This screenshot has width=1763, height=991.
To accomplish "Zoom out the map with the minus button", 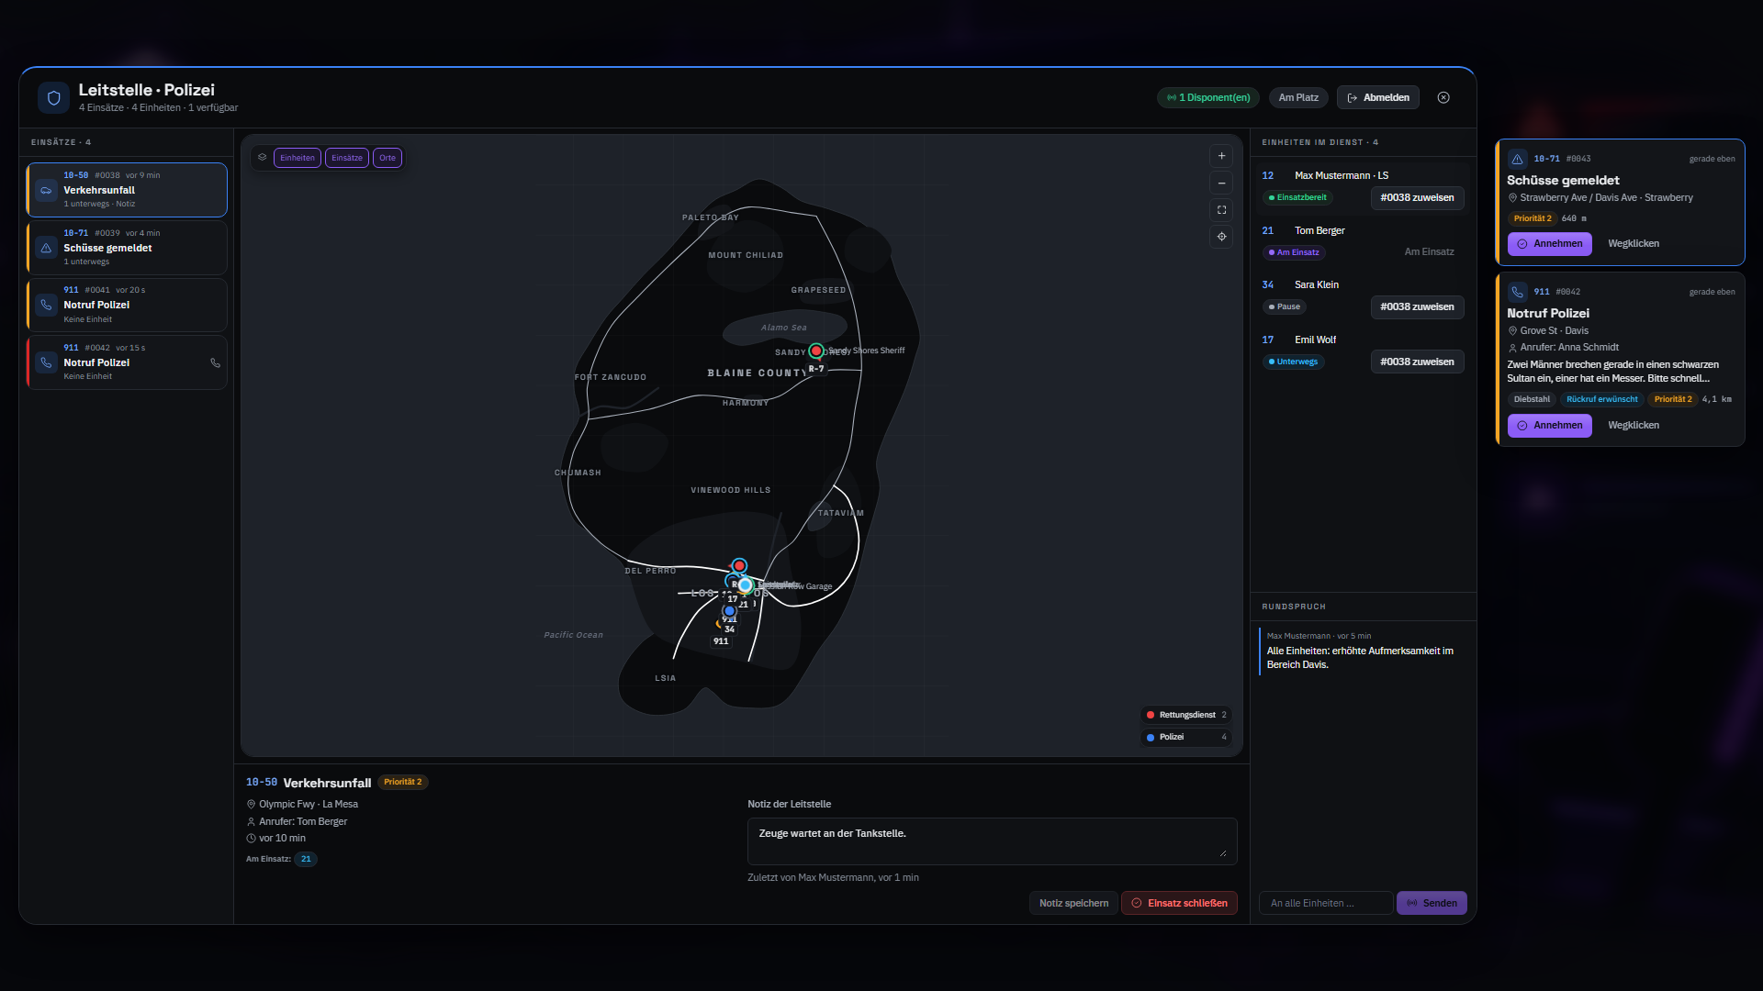I will [x=1221, y=184].
